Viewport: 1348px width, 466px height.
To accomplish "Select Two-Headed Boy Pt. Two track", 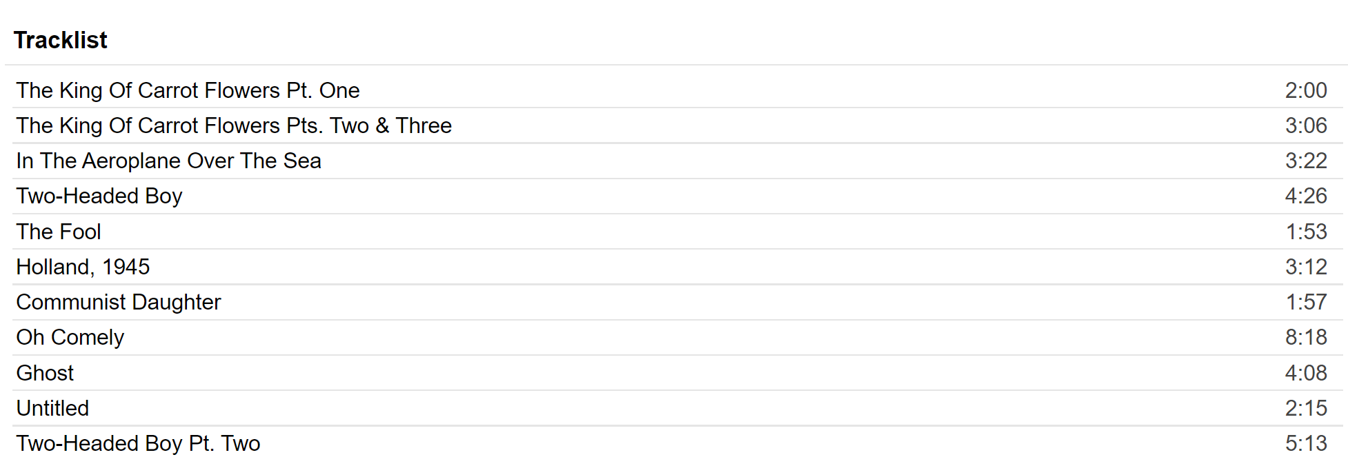I will [138, 443].
